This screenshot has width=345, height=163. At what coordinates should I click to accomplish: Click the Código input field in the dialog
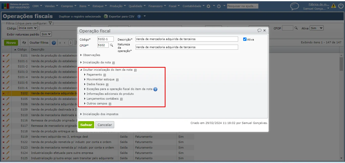pos(105,39)
